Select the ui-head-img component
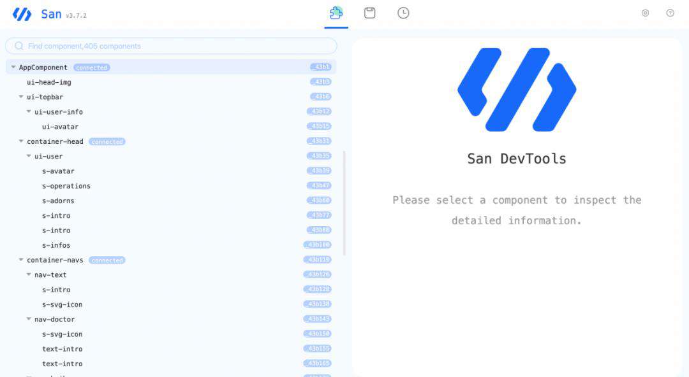689x377 pixels. pos(48,82)
